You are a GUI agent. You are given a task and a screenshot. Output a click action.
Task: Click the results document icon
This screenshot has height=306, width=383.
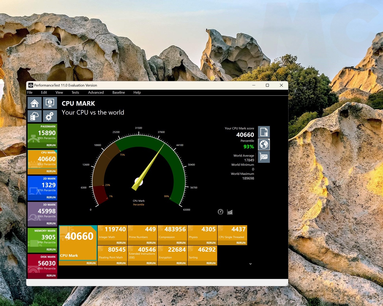[264, 132]
